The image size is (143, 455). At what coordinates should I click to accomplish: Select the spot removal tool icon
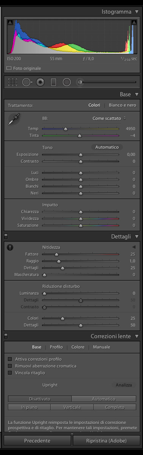(27, 82)
